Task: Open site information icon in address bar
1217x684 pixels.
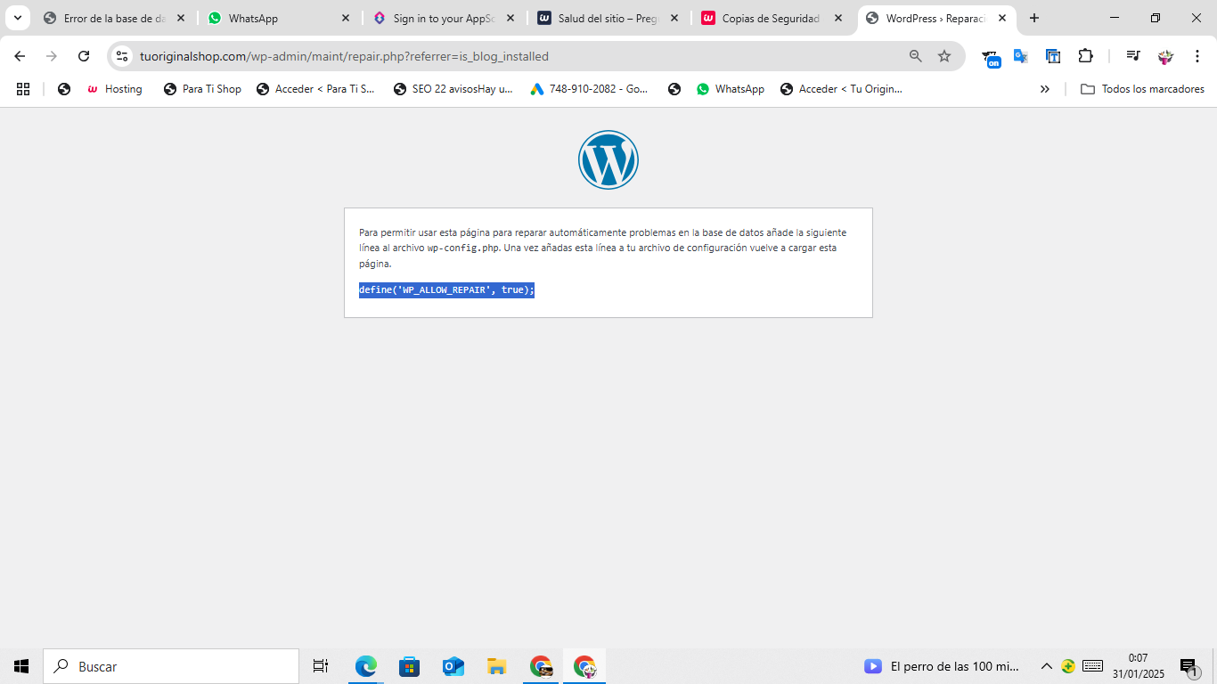Action: 122,56
